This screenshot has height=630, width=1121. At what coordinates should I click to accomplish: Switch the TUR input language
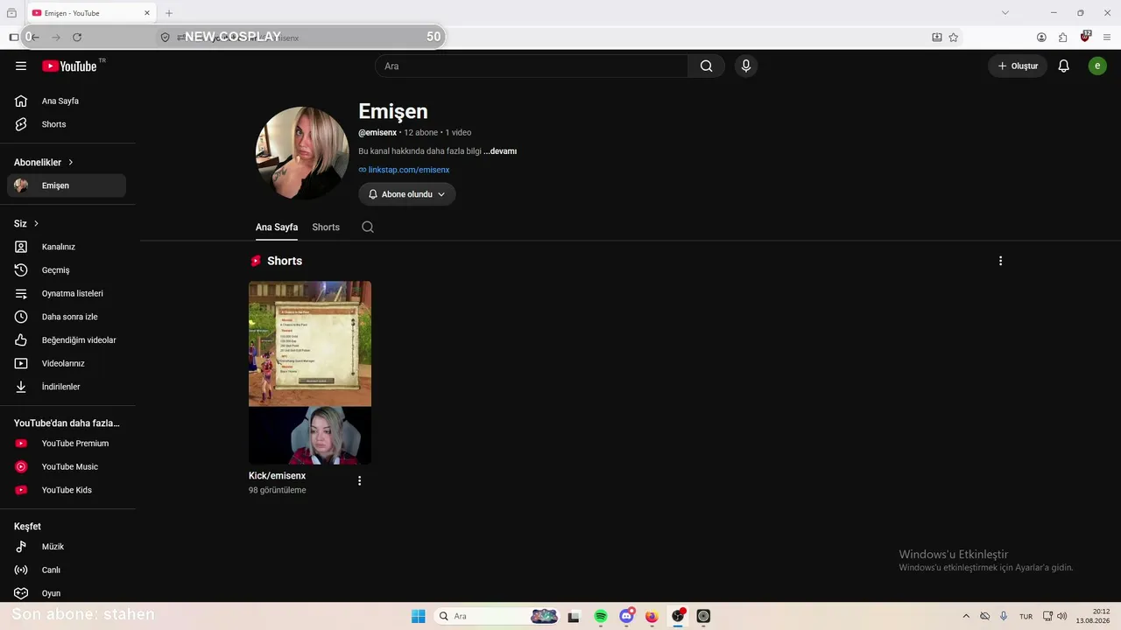pyautogui.click(x=1026, y=617)
